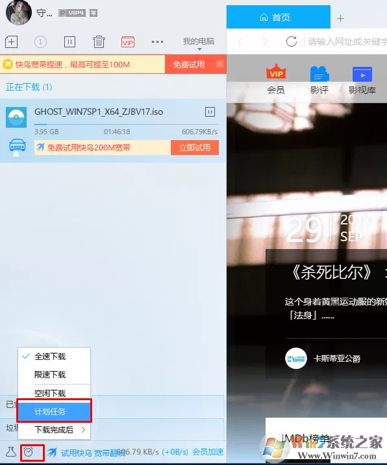Open the red VIP toolbar icon
This screenshot has width=387, height=465.
pos(128,42)
